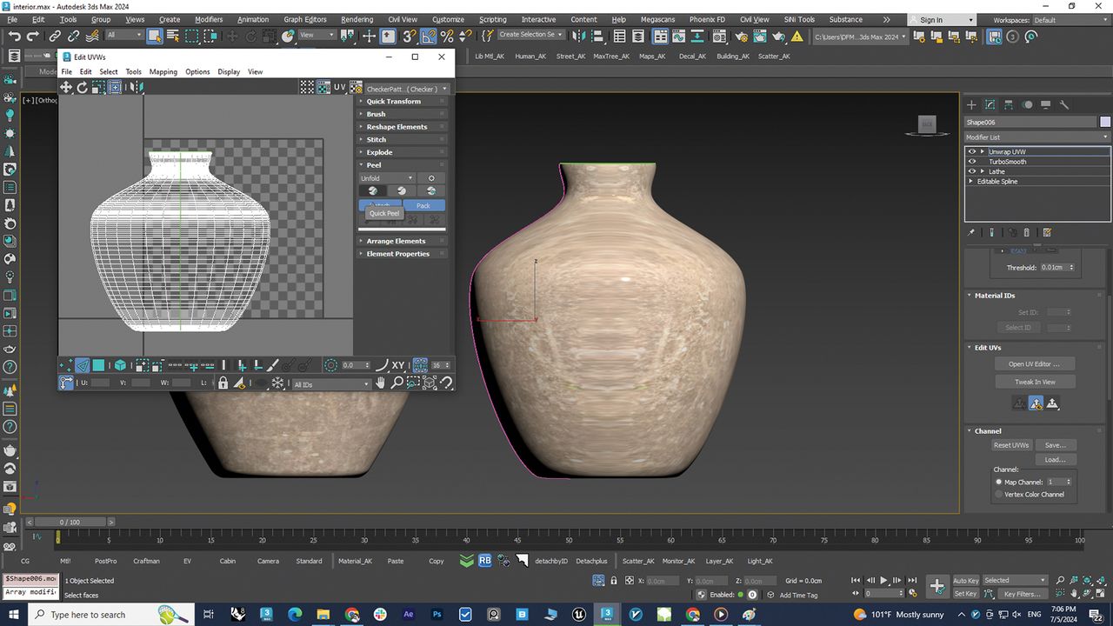The width and height of the screenshot is (1113, 626).
Task: Expand the Stitch rollout
Action: pos(403,139)
